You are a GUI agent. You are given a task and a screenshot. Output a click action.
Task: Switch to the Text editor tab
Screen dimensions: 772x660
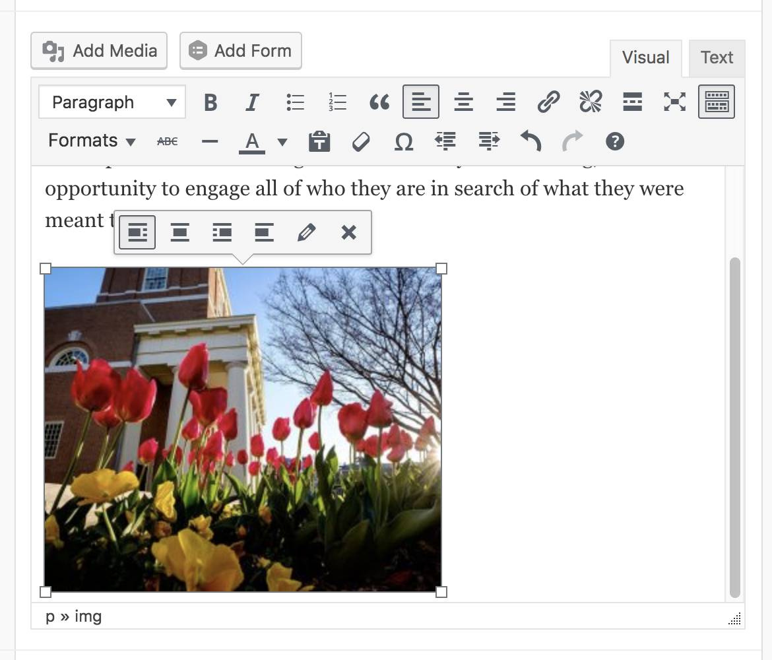[x=717, y=58]
